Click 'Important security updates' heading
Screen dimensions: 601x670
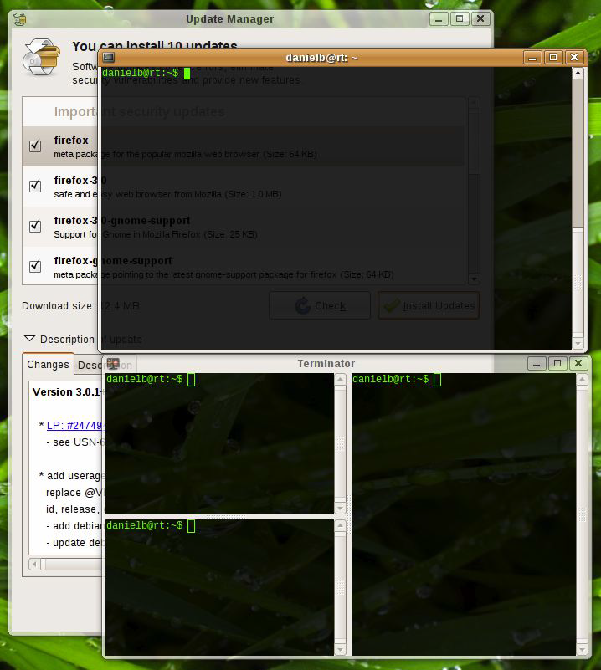click(x=139, y=111)
